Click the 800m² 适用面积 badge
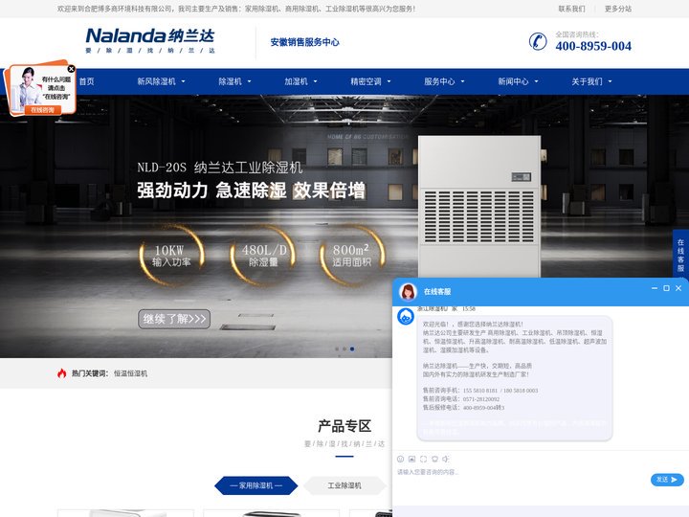The height and width of the screenshot is (517, 689). 352,256
